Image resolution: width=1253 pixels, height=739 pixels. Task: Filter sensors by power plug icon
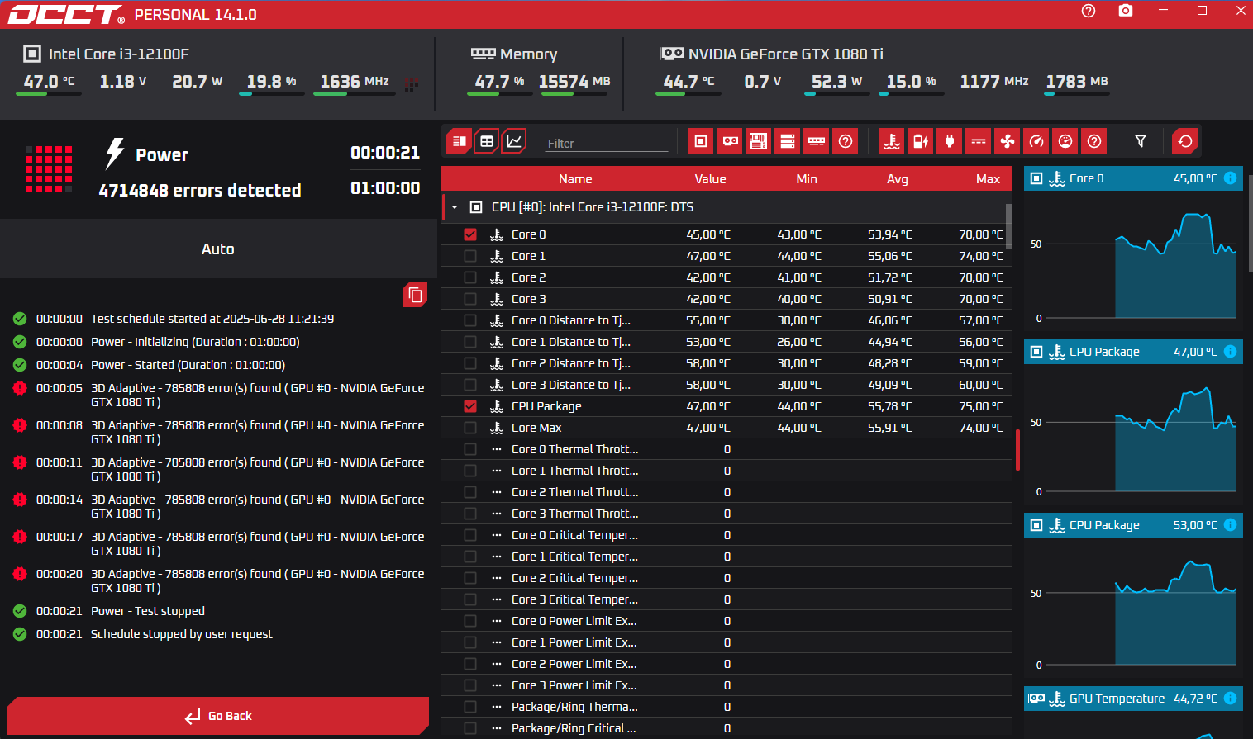click(x=950, y=141)
